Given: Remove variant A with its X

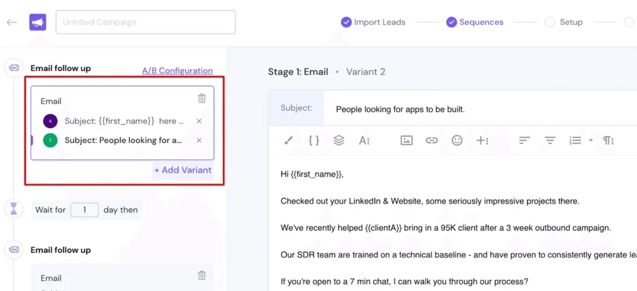Looking at the screenshot, I should [199, 121].
